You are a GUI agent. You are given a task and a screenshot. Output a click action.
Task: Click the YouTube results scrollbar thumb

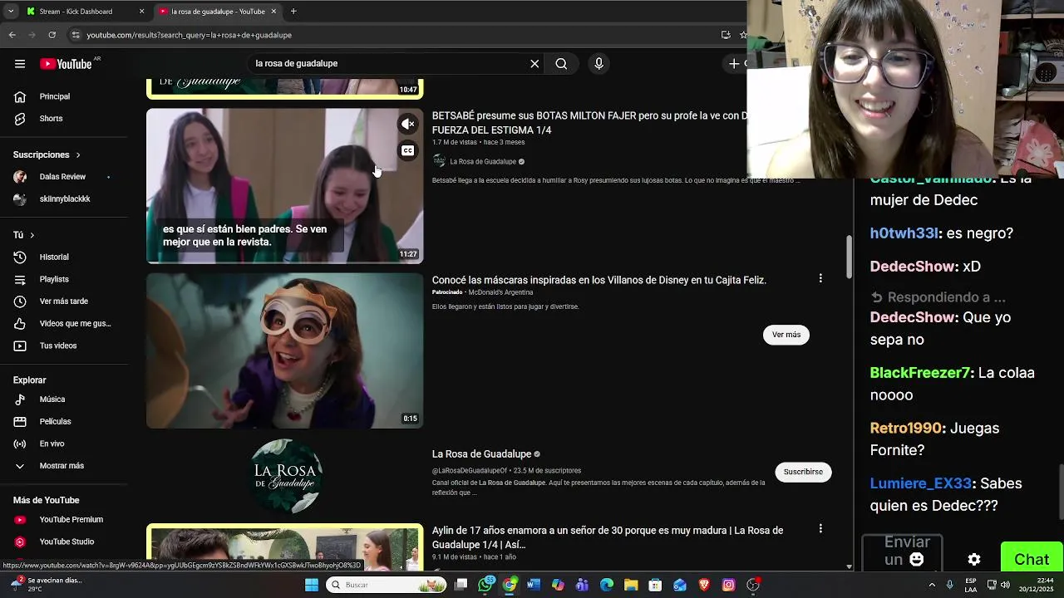click(x=849, y=257)
